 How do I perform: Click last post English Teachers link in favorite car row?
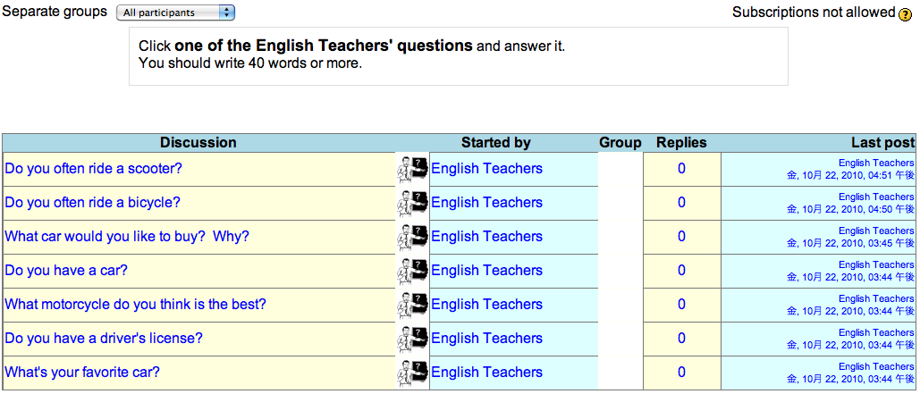876,366
